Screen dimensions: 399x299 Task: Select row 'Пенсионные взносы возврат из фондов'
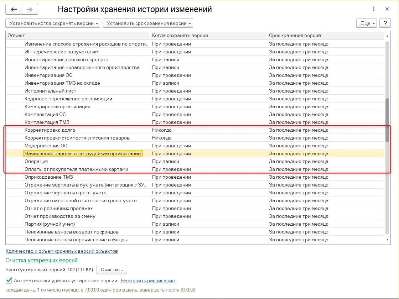coord(195,232)
